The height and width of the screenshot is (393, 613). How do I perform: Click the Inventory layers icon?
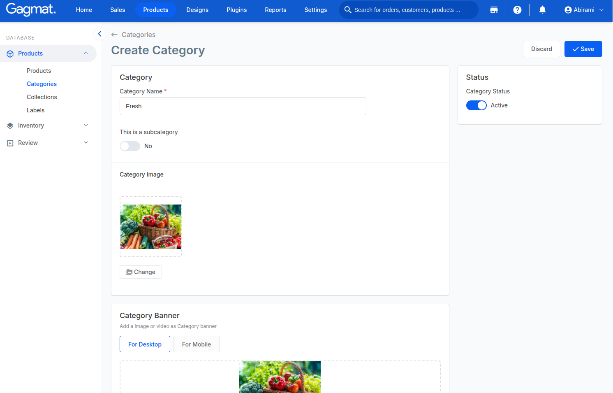(x=10, y=126)
